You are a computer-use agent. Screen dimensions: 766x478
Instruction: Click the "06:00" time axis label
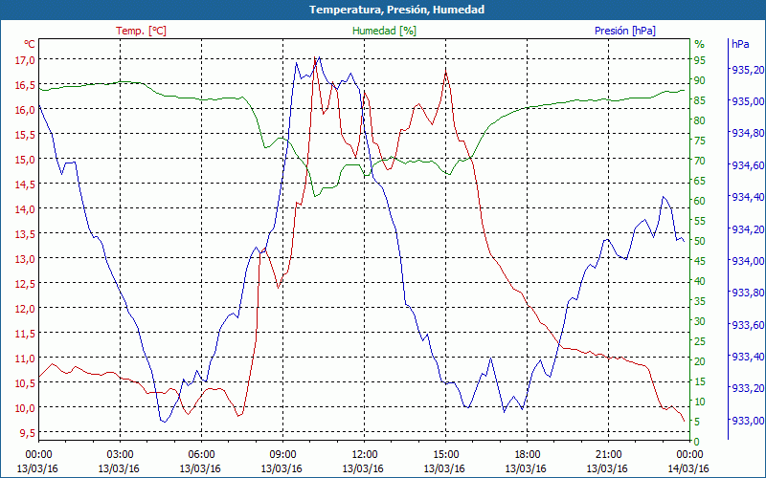coord(201,455)
